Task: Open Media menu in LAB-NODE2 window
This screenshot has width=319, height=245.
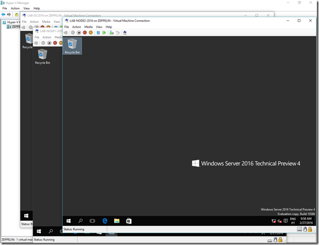Action: [x=88, y=27]
